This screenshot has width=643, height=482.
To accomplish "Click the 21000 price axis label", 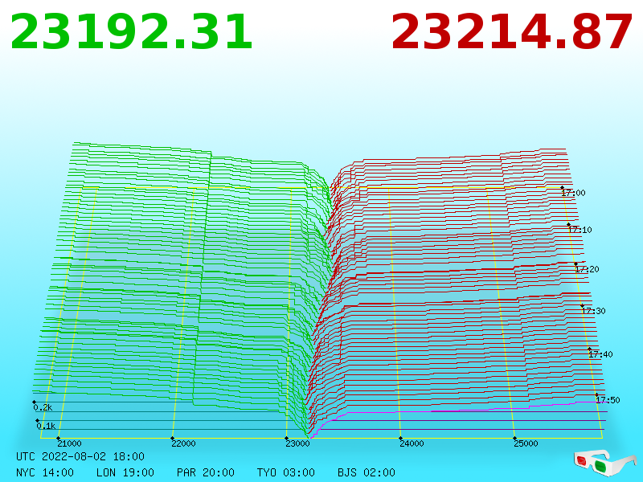I will click(69, 443).
